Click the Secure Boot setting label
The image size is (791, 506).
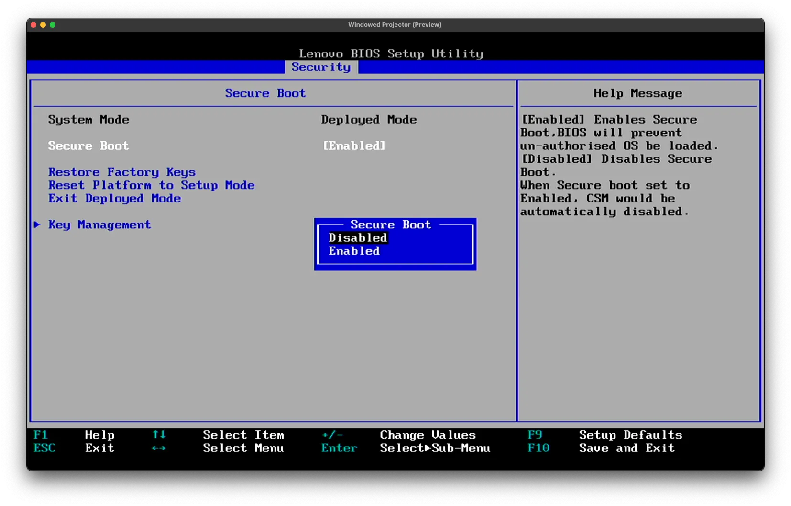point(88,146)
